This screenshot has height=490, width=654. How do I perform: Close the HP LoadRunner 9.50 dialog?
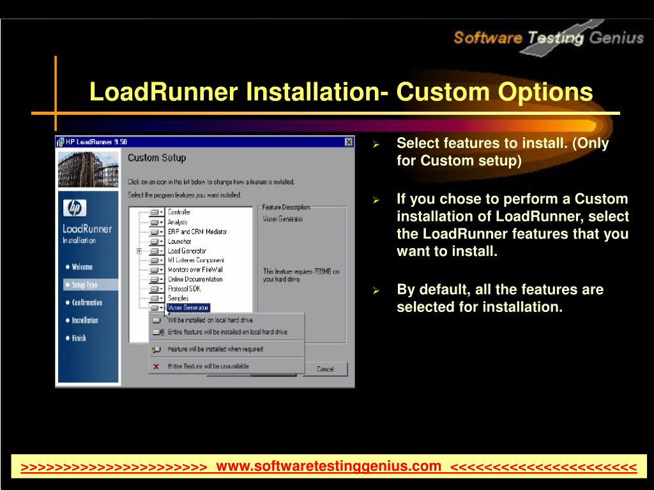pyautogui.click(x=349, y=142)
